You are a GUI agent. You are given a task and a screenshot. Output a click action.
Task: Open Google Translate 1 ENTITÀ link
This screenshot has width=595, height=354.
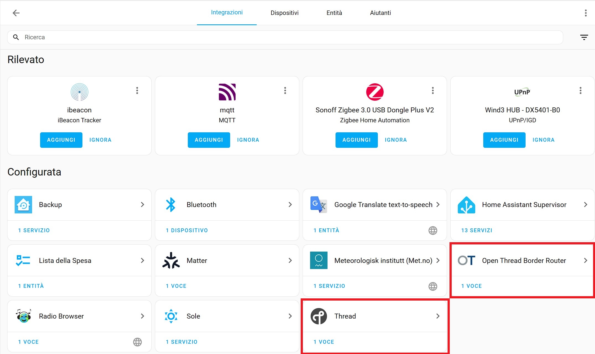point(326,230)
